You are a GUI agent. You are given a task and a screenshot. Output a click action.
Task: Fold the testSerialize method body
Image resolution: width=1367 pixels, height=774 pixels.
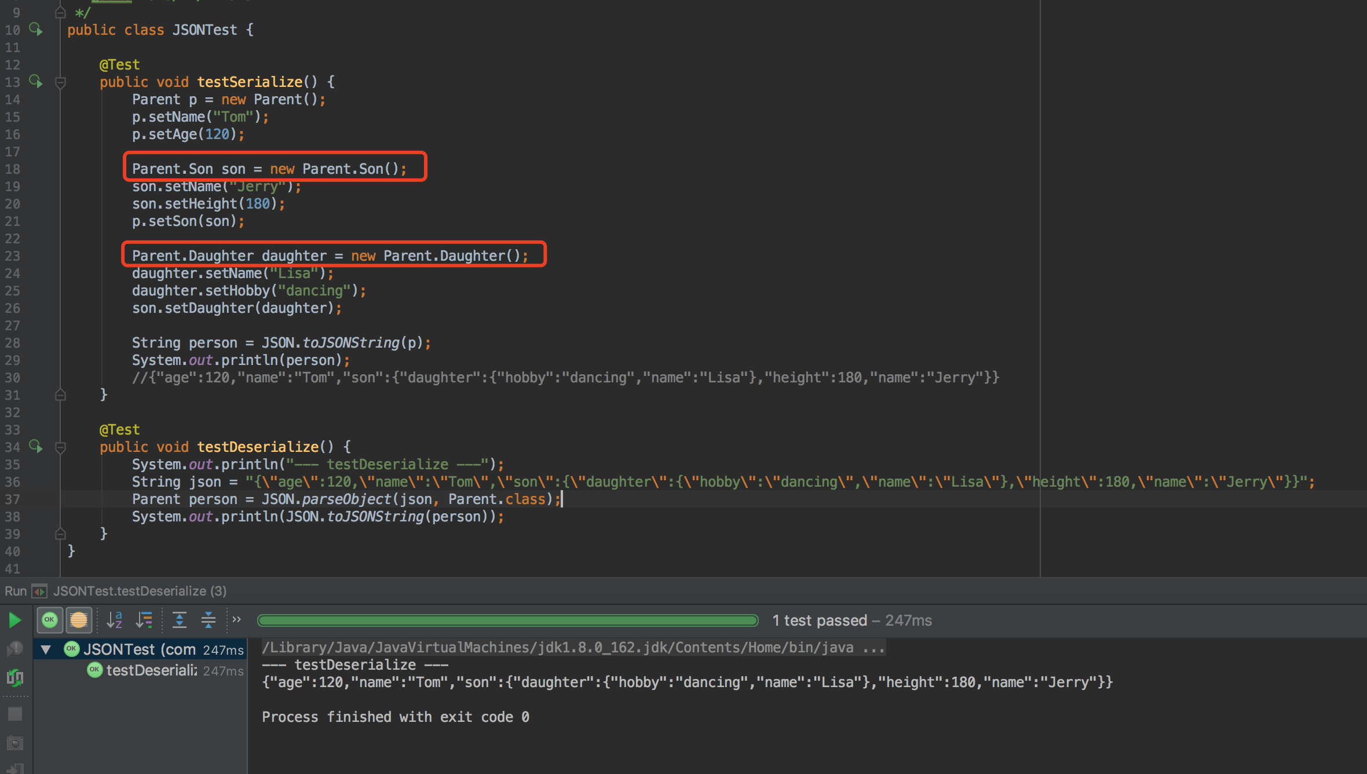(x=60, y=82)
